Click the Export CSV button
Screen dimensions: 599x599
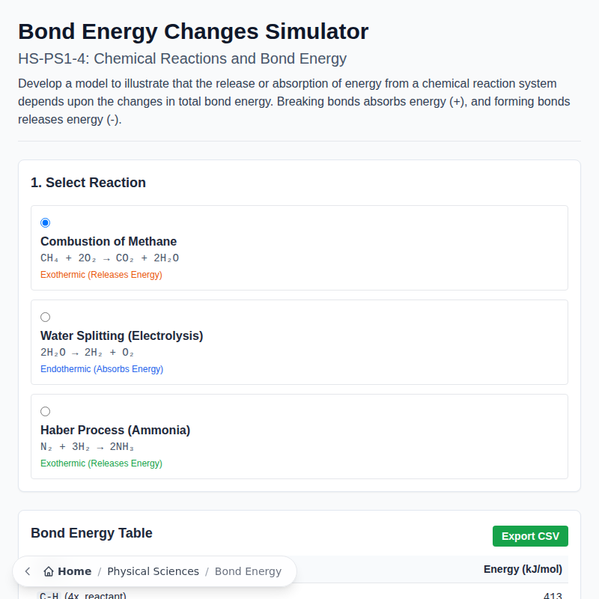[x=530, y=536]
